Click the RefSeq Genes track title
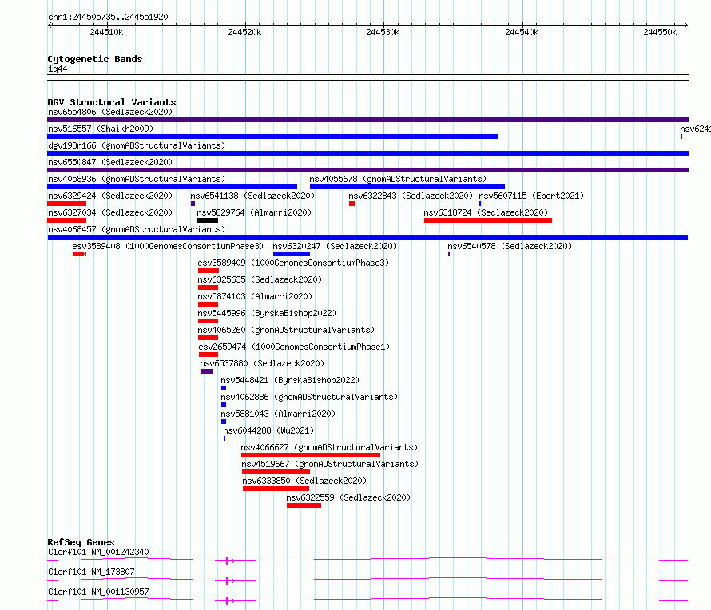Viewport: 711px width, 610px height. (x=81, y=542)
